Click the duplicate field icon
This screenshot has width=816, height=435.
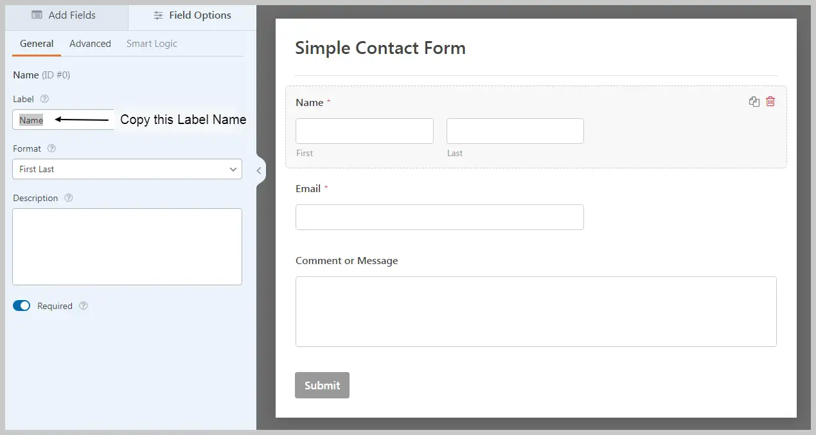tap(754, 102)
